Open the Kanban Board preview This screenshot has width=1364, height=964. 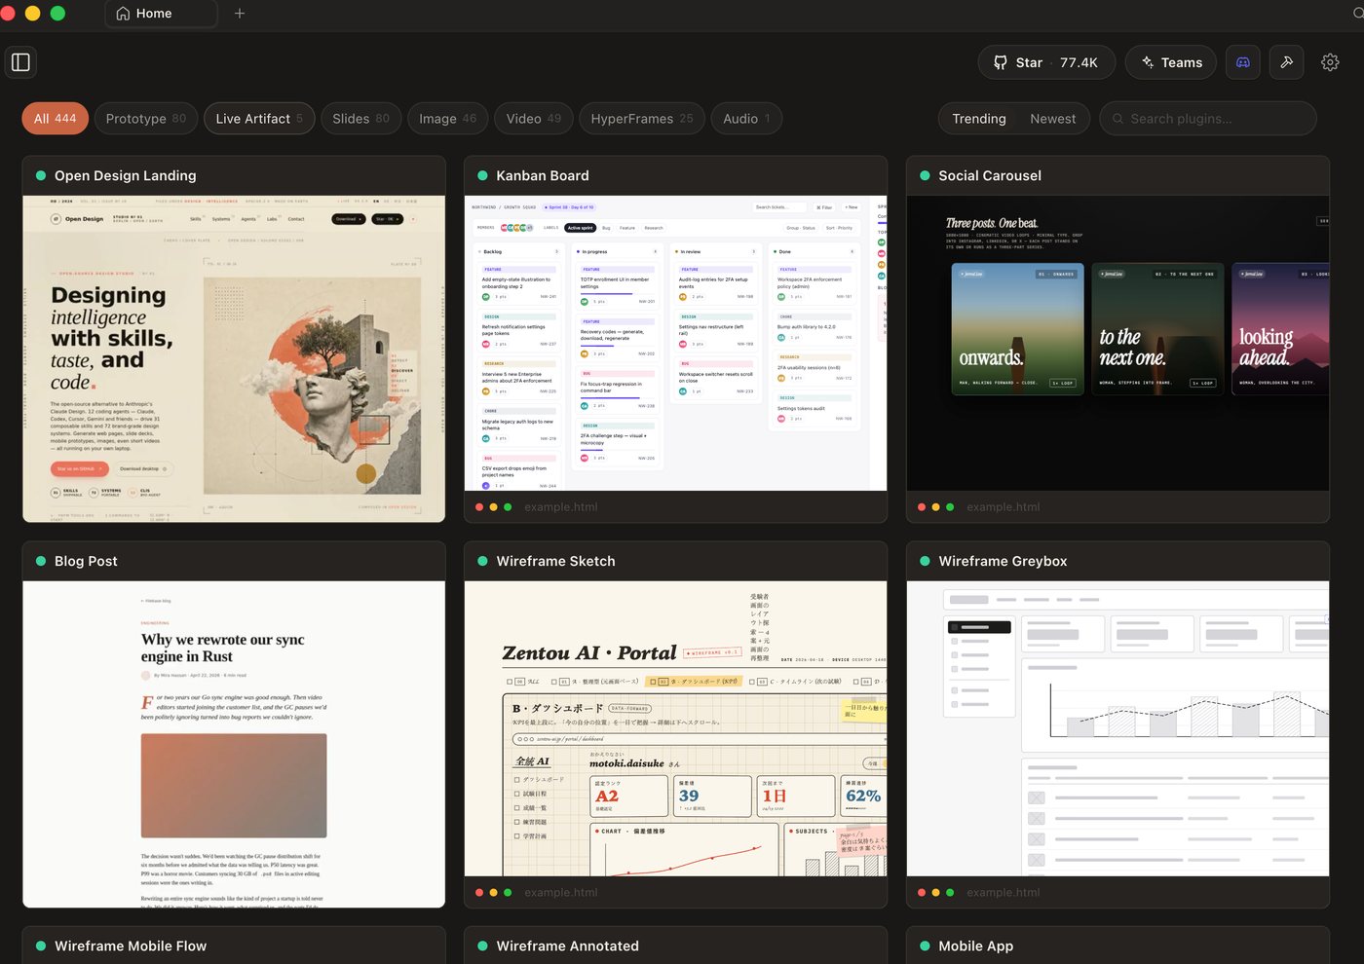pyautogui.click(x=676, y=343)
